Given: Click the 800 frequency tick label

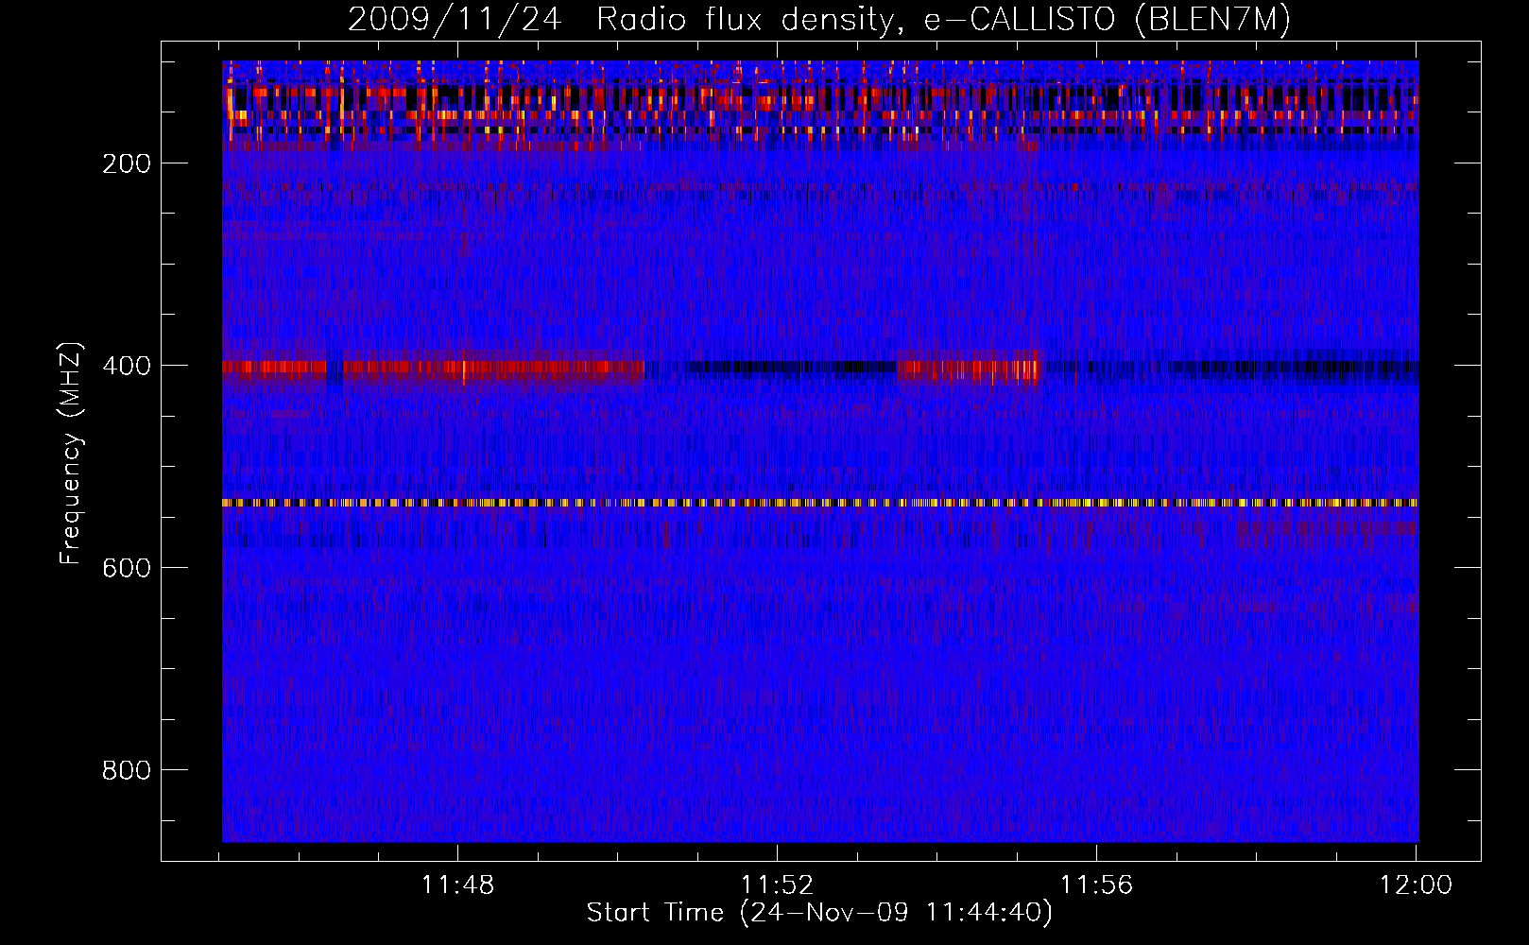Looking at the screenshot, I should tap(127, 770).
